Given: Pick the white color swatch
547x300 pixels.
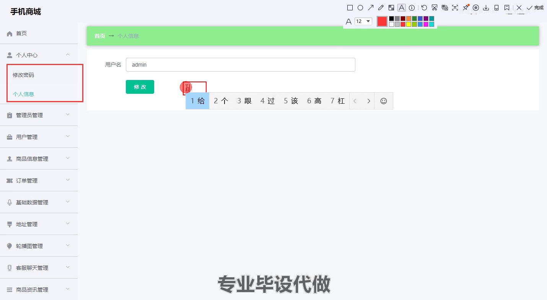Looking at the screenshot, I should pyautogui.click(x=392, y=24).
